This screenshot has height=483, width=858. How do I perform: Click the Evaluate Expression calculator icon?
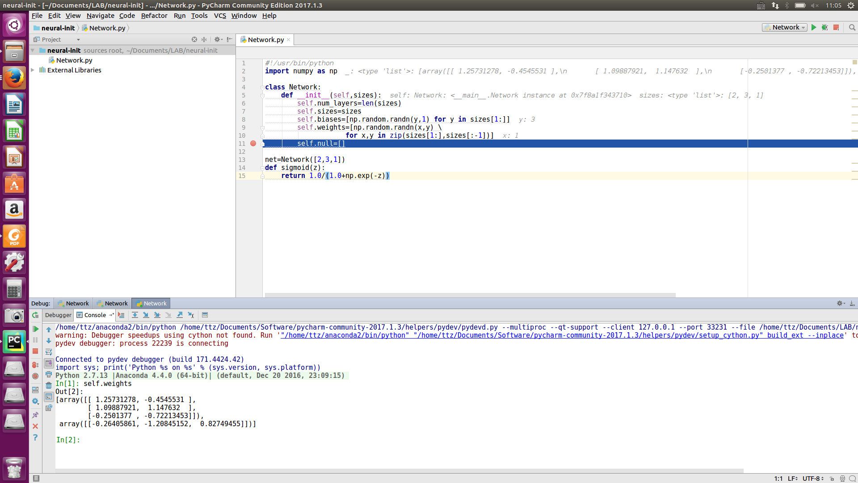tap(205, 315)
